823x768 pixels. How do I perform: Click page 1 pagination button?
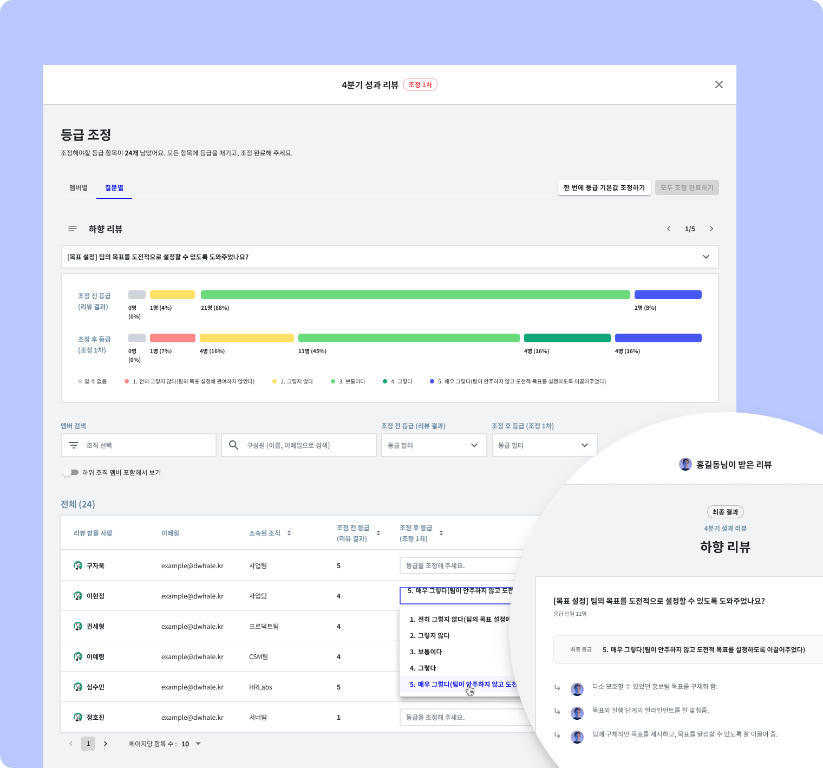point(88,744)
